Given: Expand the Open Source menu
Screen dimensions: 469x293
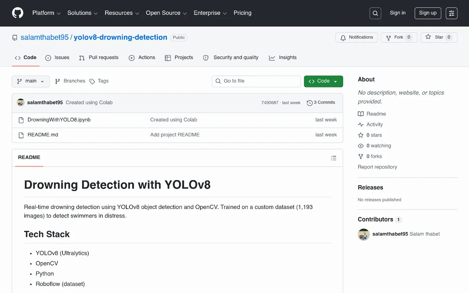Looking at the screenshot, I should point(166,13).
